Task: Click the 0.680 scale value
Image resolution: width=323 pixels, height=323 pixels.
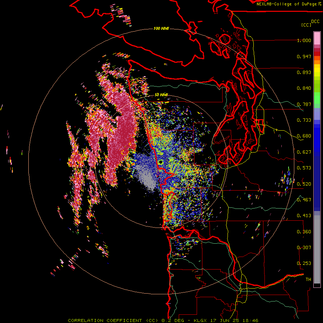Action: click(304, 136)
